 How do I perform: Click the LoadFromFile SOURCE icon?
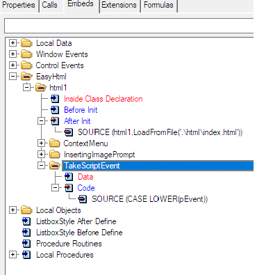69,132
